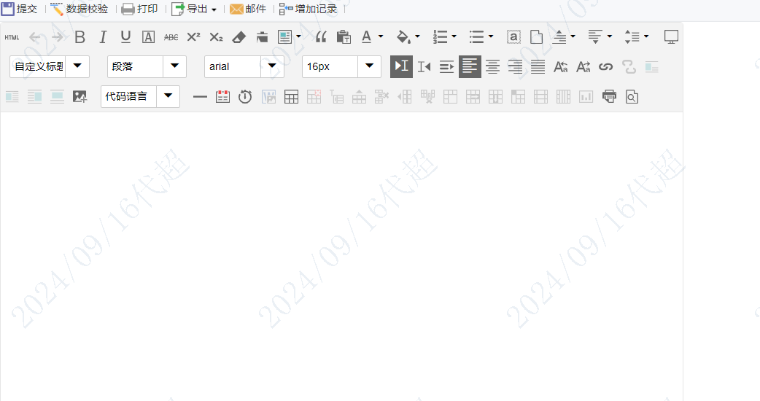Click the unordered bullet list icon
The image size is (760, 401).
tap(476, 37)
